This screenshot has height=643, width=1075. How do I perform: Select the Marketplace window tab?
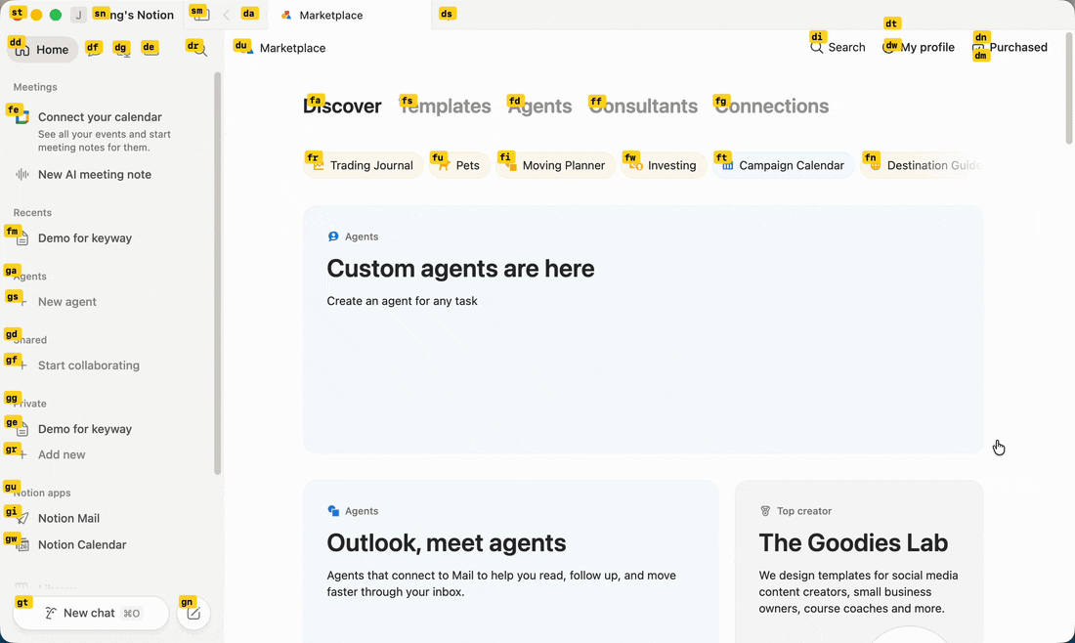point(350,15)
